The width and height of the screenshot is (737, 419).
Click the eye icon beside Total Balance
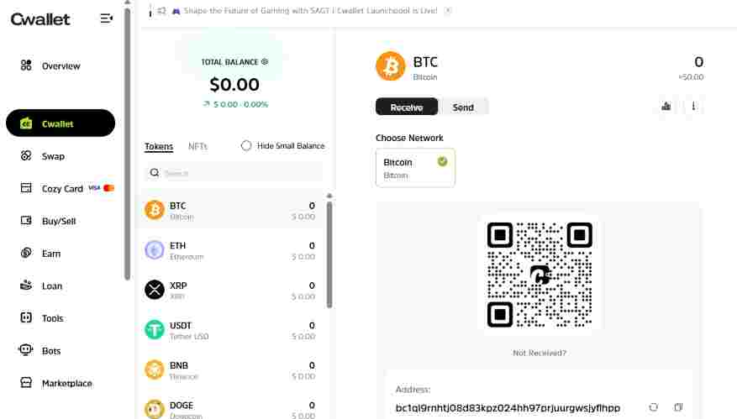pyautogui.click(x=265, y=61)
